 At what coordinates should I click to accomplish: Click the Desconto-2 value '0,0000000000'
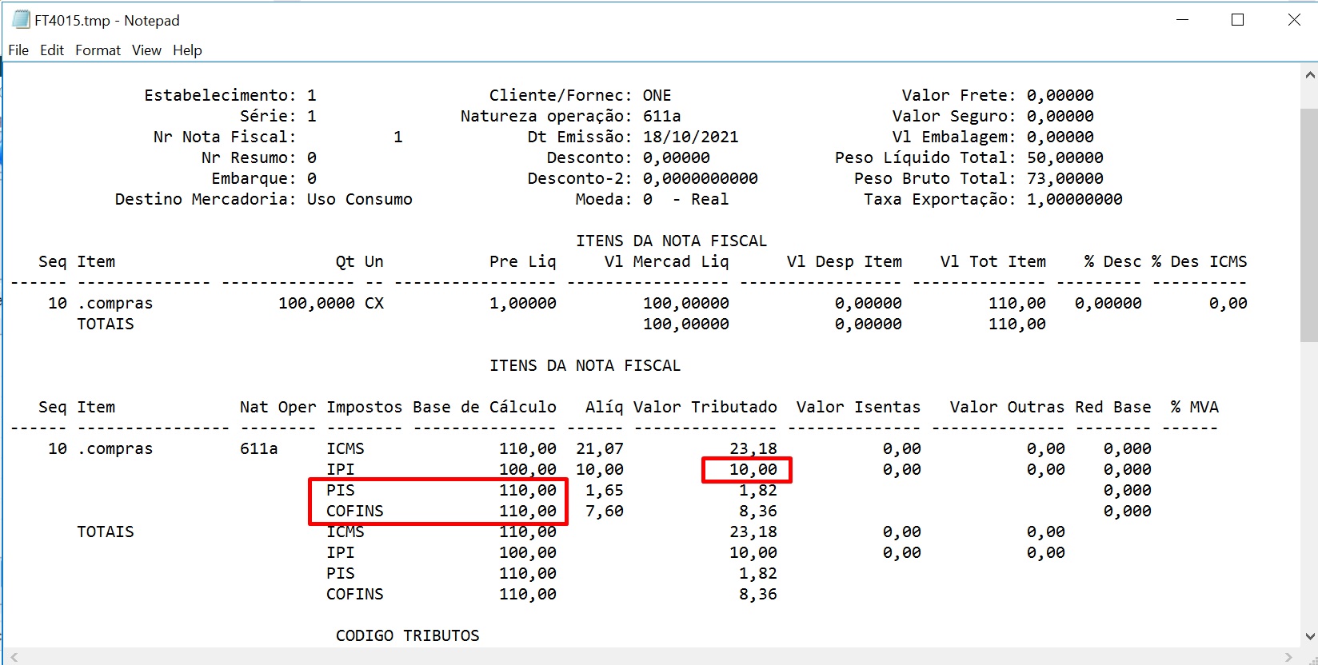point(700,178)
